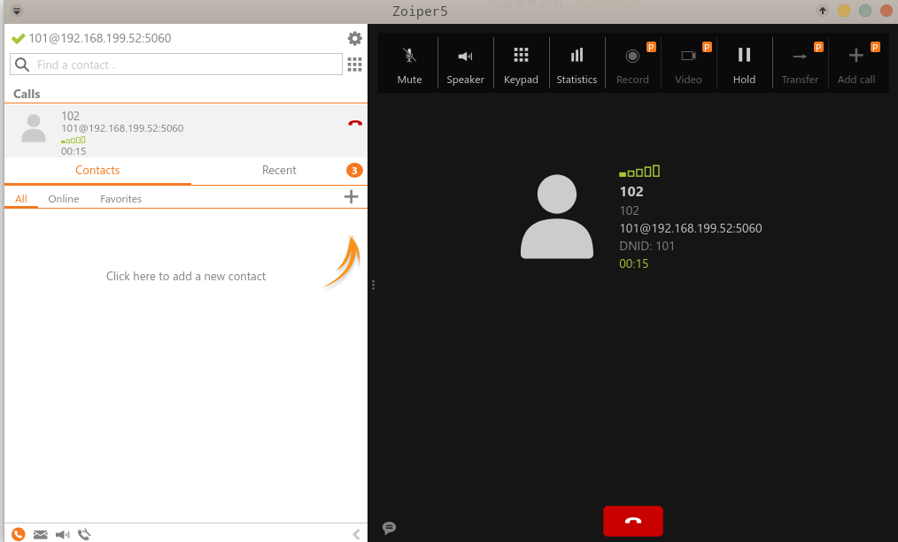Switch to the Recent tab
Viewport: 898px width, 542px height.
coord(279,171)
